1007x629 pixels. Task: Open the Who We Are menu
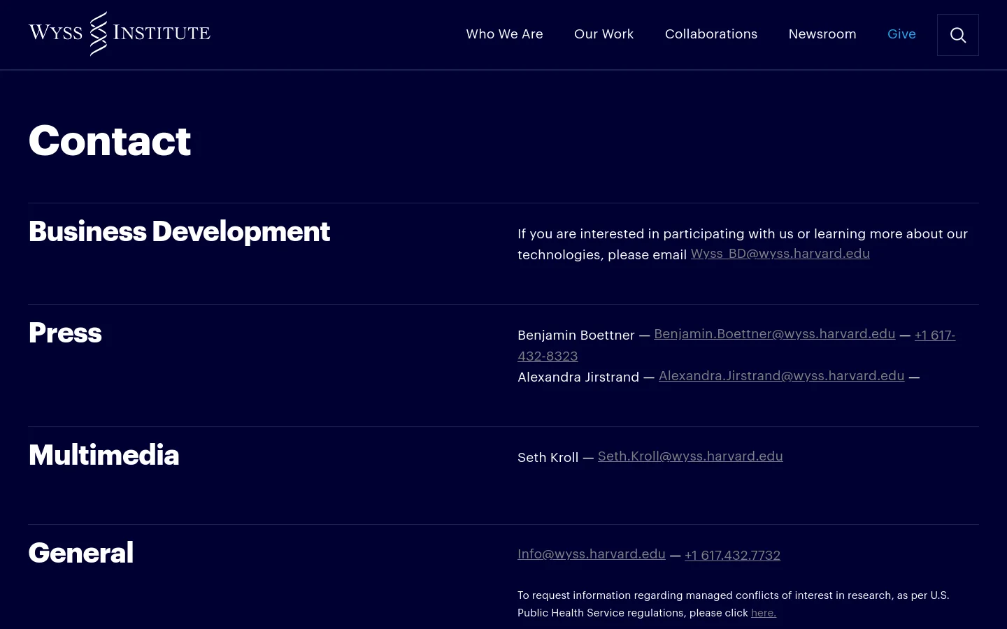(504, 34)
